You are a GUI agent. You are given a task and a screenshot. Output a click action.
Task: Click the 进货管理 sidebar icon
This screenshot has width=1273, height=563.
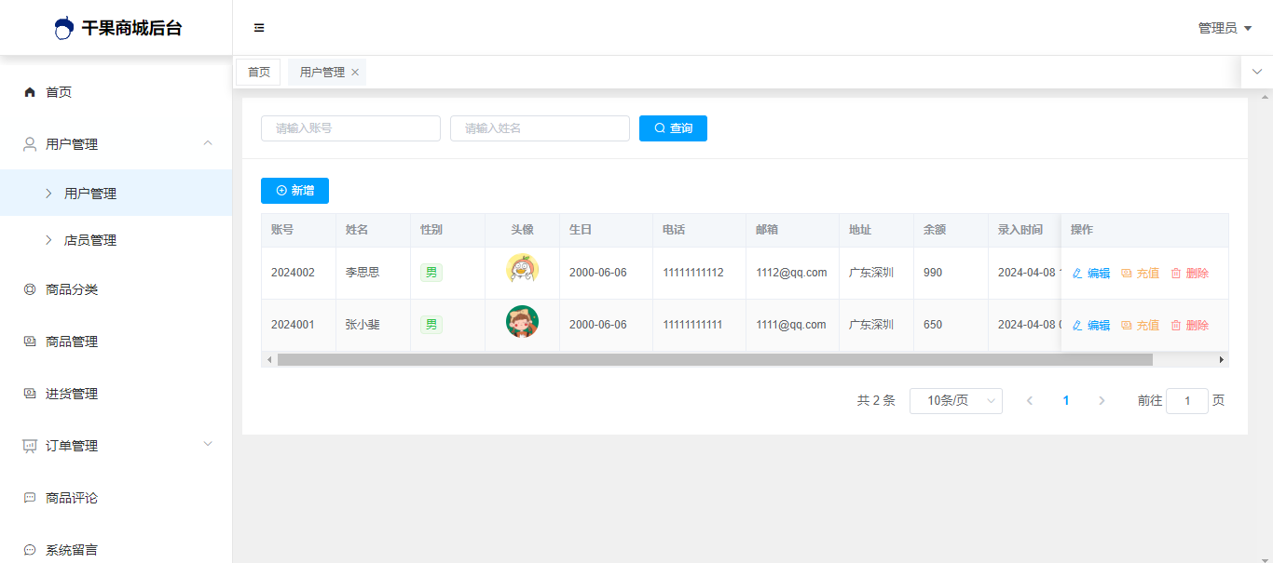pyautogui.click(x=30, y=394)
